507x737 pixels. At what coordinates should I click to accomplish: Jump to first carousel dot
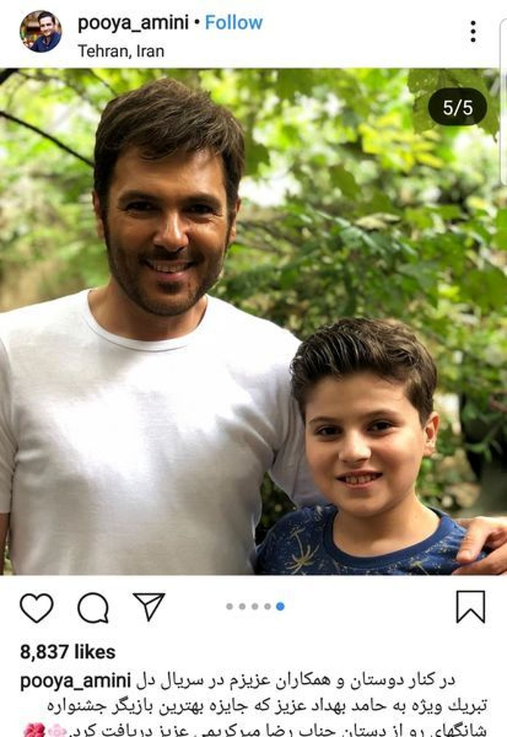point(229,606)
